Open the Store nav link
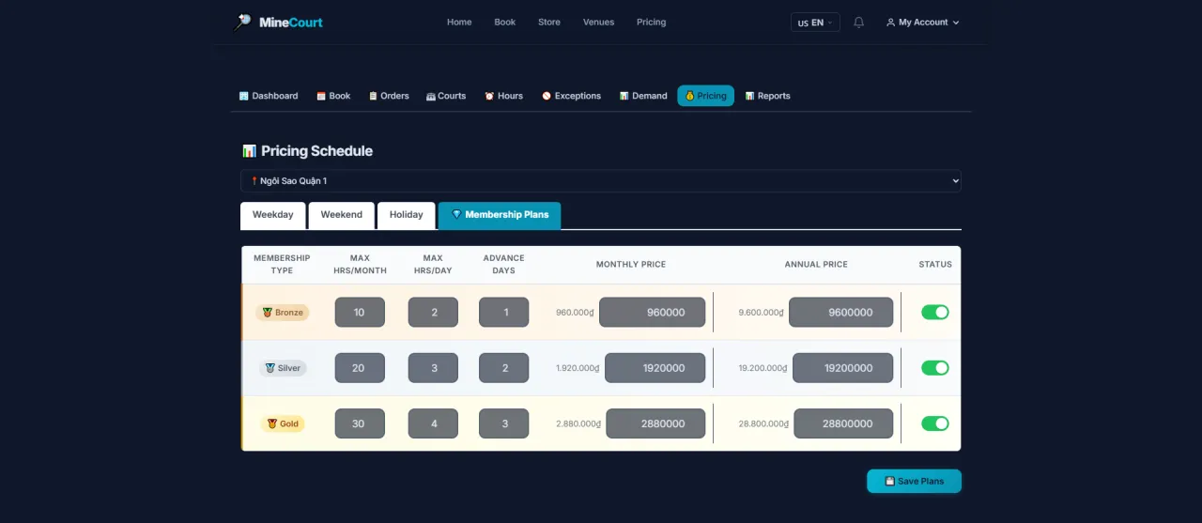1202x523 pixels. pos(549,23)
